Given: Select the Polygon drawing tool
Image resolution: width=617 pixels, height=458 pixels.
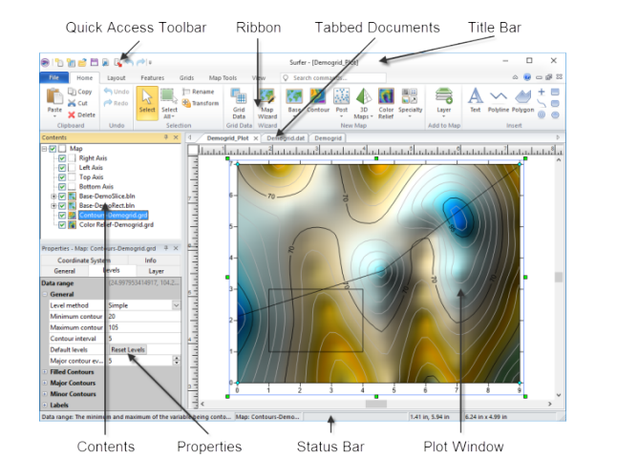Looking at the screenshot, I should [x=523, y=99].
